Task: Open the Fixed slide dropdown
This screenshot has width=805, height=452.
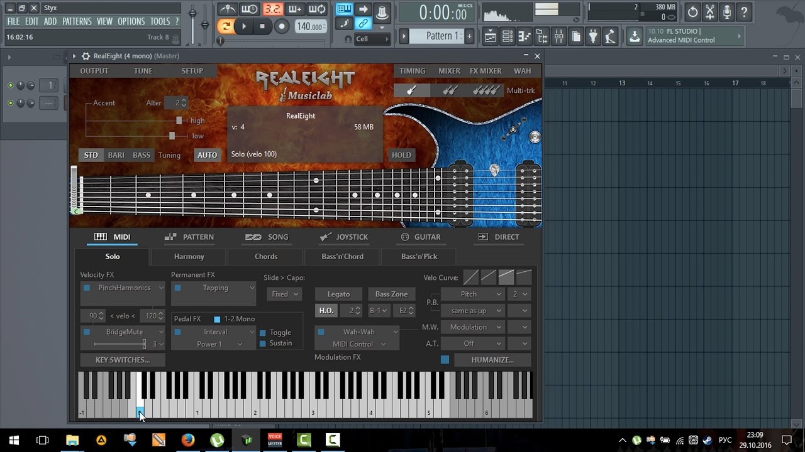Action: tap(284, 294)
